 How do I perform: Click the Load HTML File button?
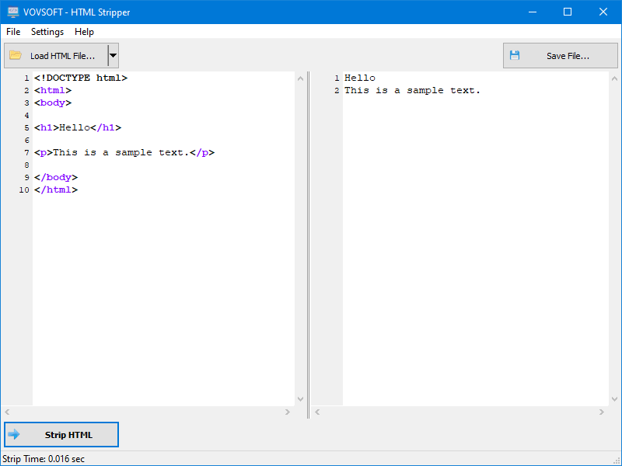(58, 55)
